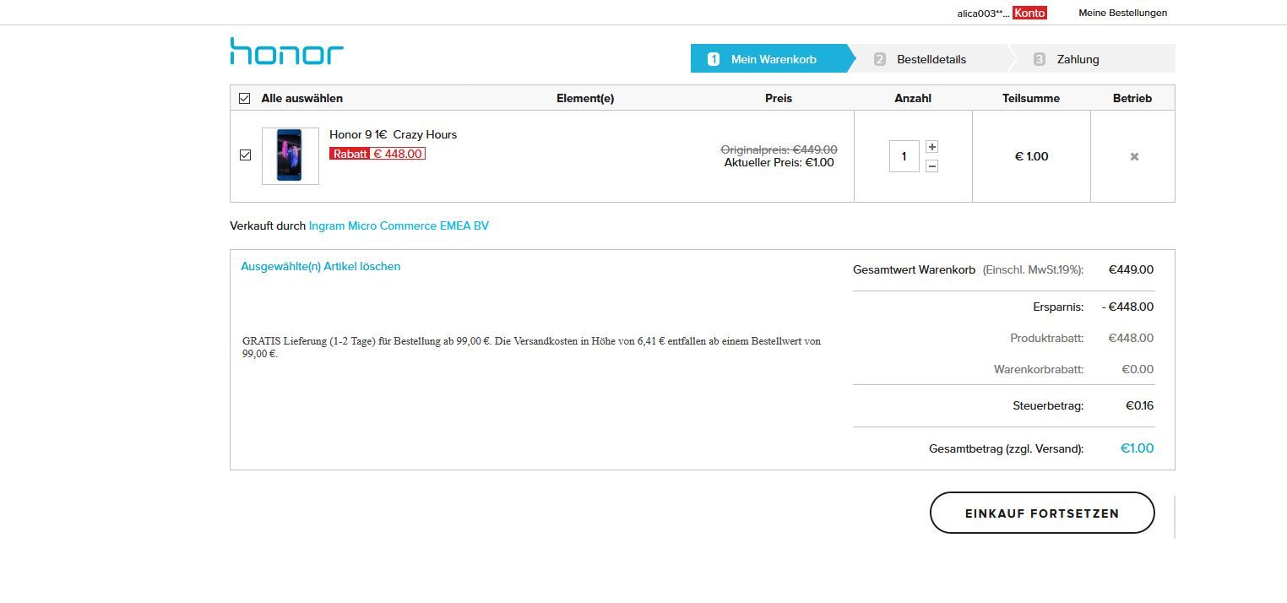Click the honor logo
This screenshot has width=1287, height=603.
pos(286,52)
